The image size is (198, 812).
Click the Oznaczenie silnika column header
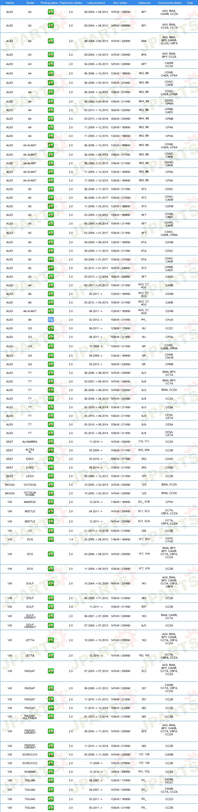[x=170, y=3]
